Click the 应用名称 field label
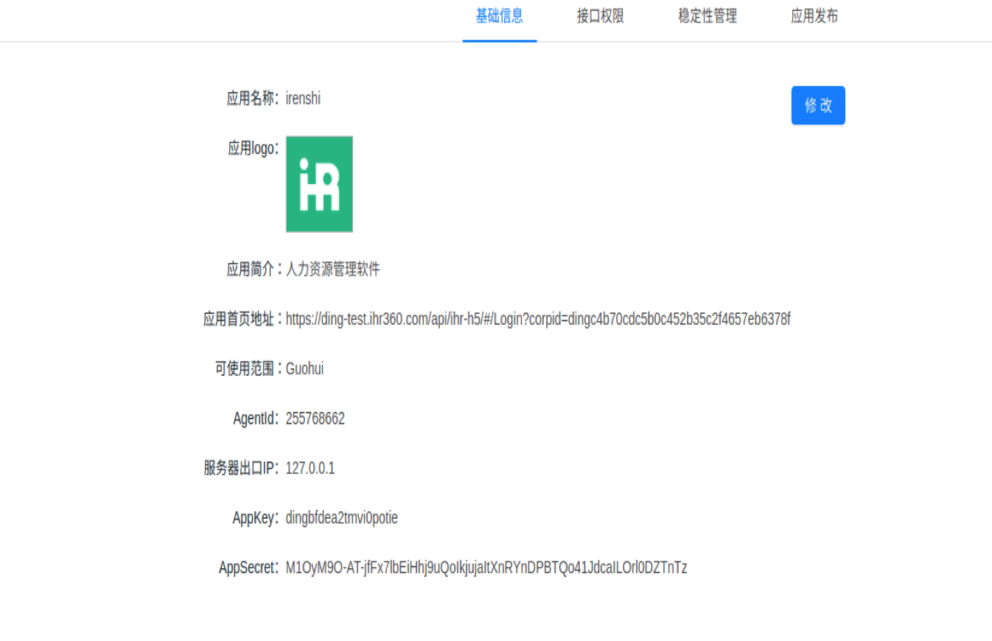The image size is (992, 641). [x=252, y=99]
